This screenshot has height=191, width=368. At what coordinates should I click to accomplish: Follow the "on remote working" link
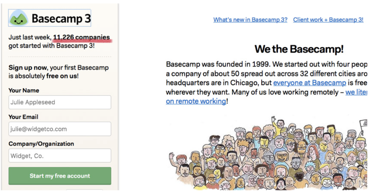pyautogui.click(x=196, y=101)
